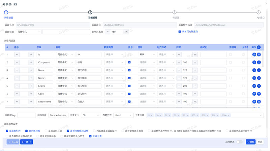Go to step 1 表格设置
This screenshot has height=151, width=270.
6,12
